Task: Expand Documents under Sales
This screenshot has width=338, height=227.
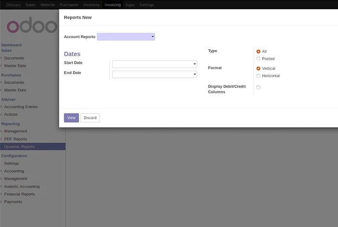Action: tap(14, 58)
